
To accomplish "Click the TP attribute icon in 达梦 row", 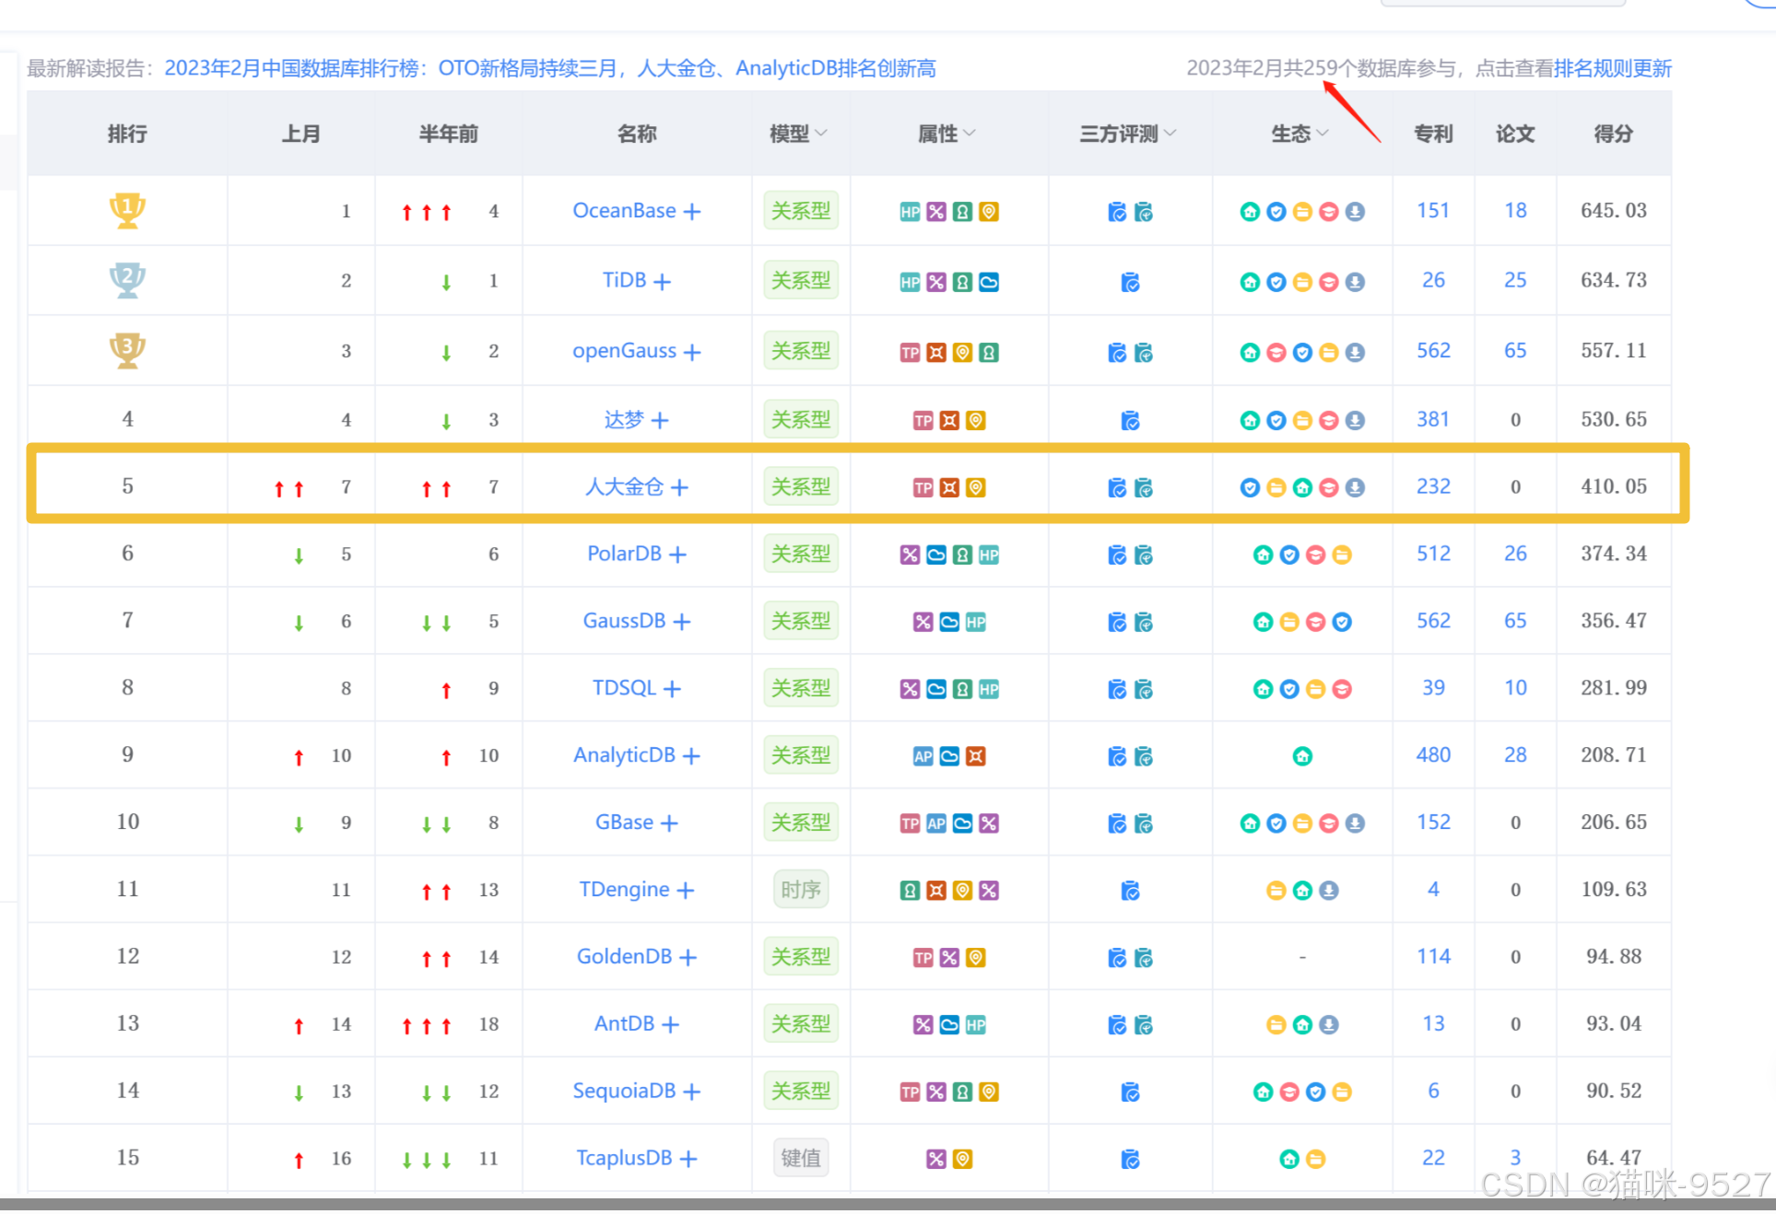I will coord(923,421).
